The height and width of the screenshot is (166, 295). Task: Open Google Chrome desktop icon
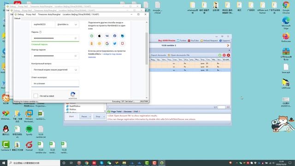coord(286,7)
